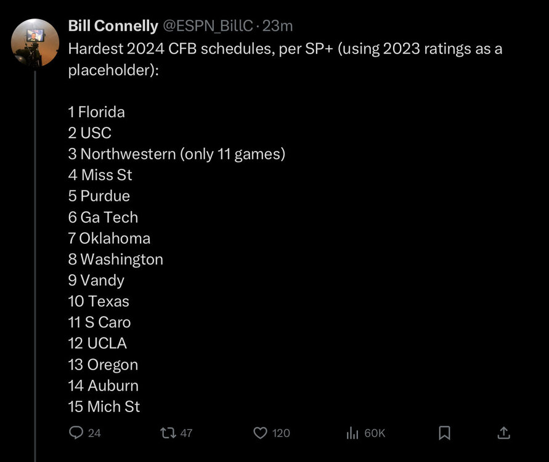
Task: Open the view analytics bar-chart icon
Action: coord(352,433)
